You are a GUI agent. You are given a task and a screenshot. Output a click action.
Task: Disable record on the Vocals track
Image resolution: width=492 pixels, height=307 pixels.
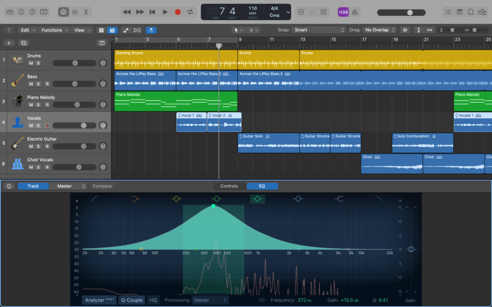47,126
